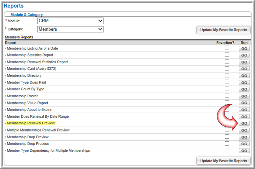Check favorite for Membership Listing As of a Date
The width and height of the screenshot is (255, 169).
pos(227,48)
